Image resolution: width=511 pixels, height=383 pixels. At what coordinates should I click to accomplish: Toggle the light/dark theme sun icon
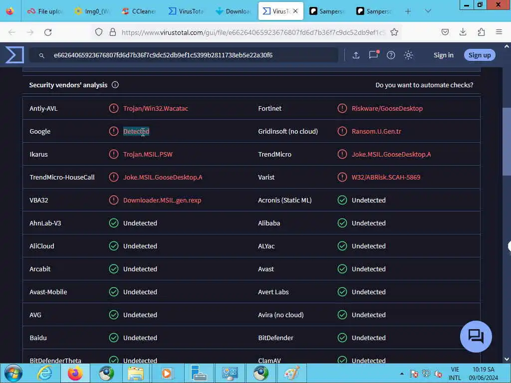[408, 55]
